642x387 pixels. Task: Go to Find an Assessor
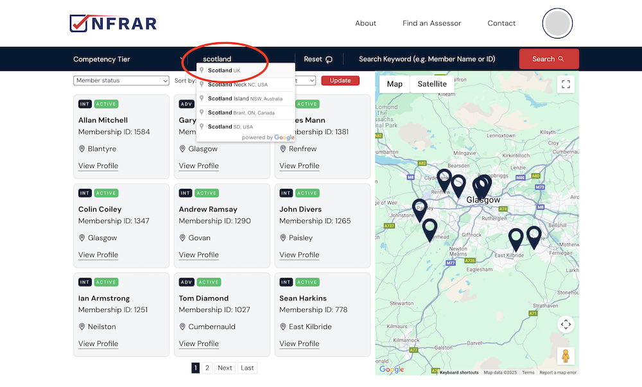point(431,23)
